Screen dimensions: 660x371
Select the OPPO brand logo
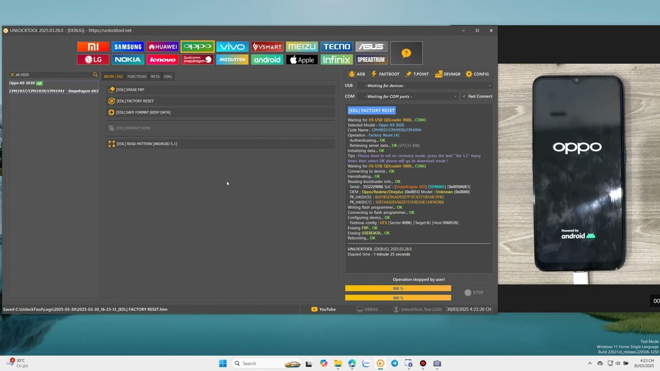197,47
